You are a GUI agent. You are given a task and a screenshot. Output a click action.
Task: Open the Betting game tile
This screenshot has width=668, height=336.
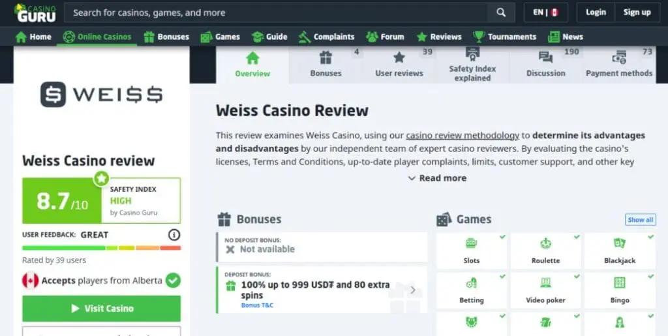pos(471,290)
